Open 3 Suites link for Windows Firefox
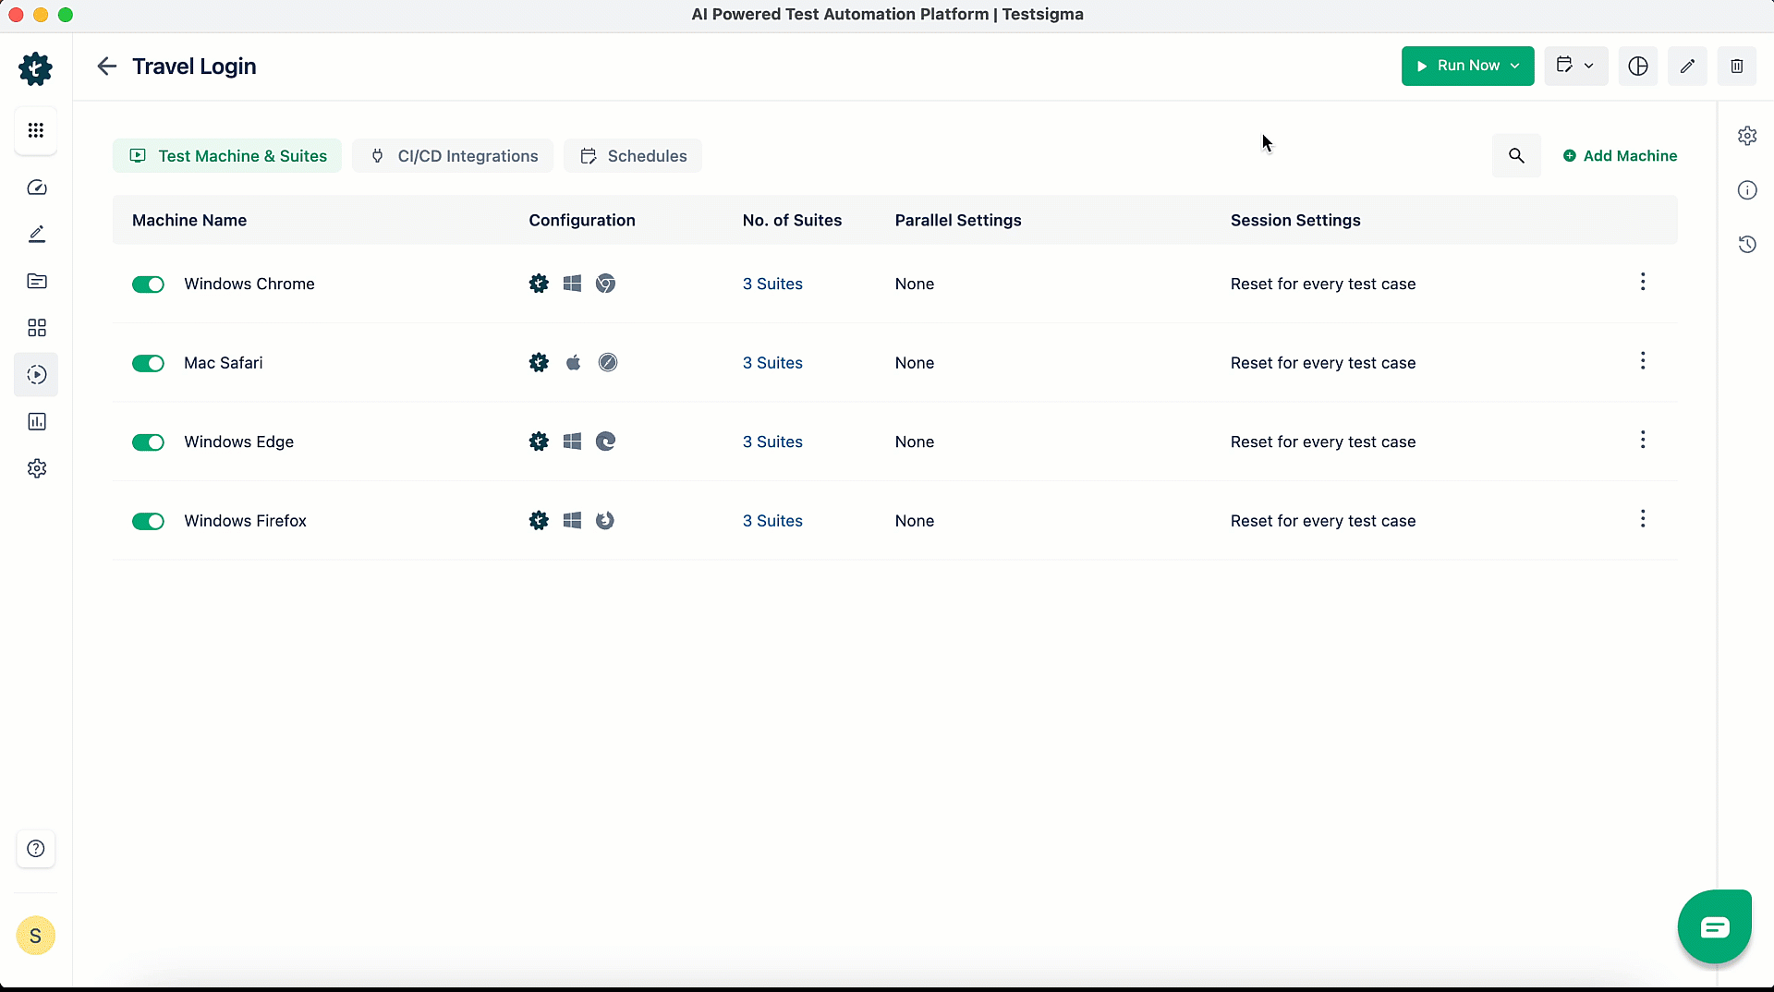Image resolution: width=1774 pixels, height=992 pixels. (772, 521)
